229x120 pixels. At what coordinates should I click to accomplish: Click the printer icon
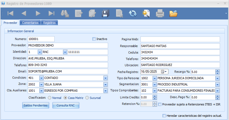tap(160, 13)
